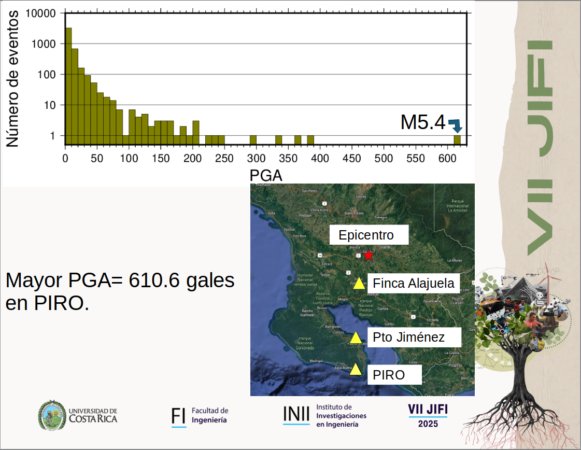This screenshot has height=450, width=581.
Task: Click the Finca Alajuela label box
Action: click(x=414, y=283)
